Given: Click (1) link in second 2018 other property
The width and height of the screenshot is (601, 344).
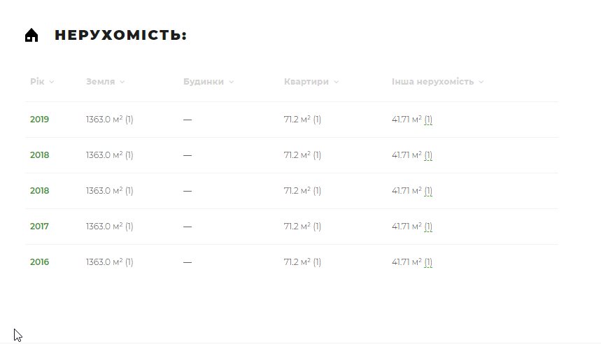Looking at the screenshot, I should coord(428,191).
